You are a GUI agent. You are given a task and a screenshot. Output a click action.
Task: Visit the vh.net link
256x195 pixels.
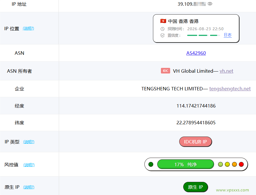[x=226, y=71]
